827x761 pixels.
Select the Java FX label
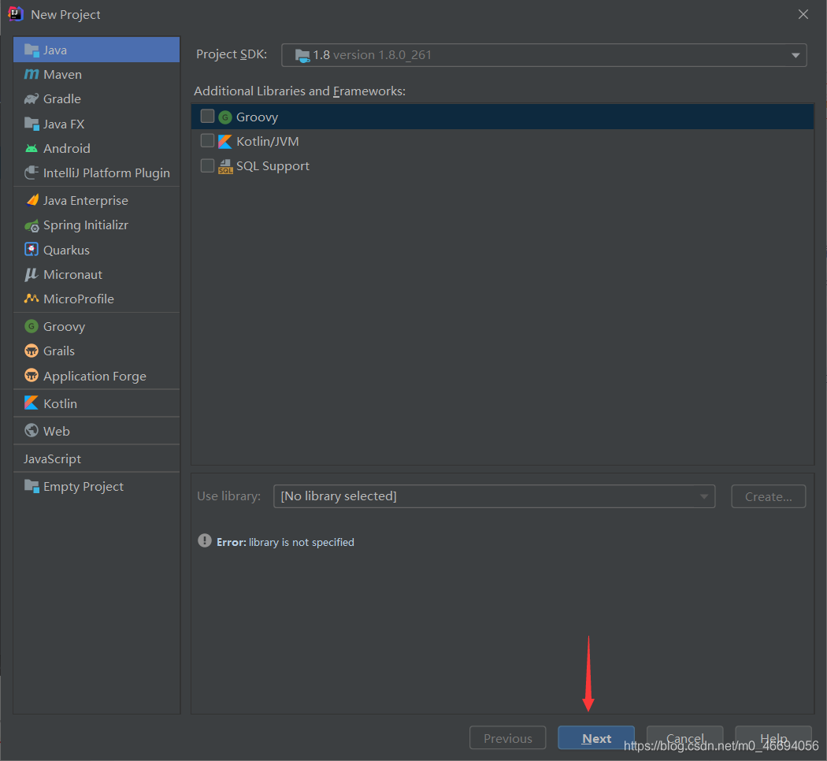(x=64, y=124)
